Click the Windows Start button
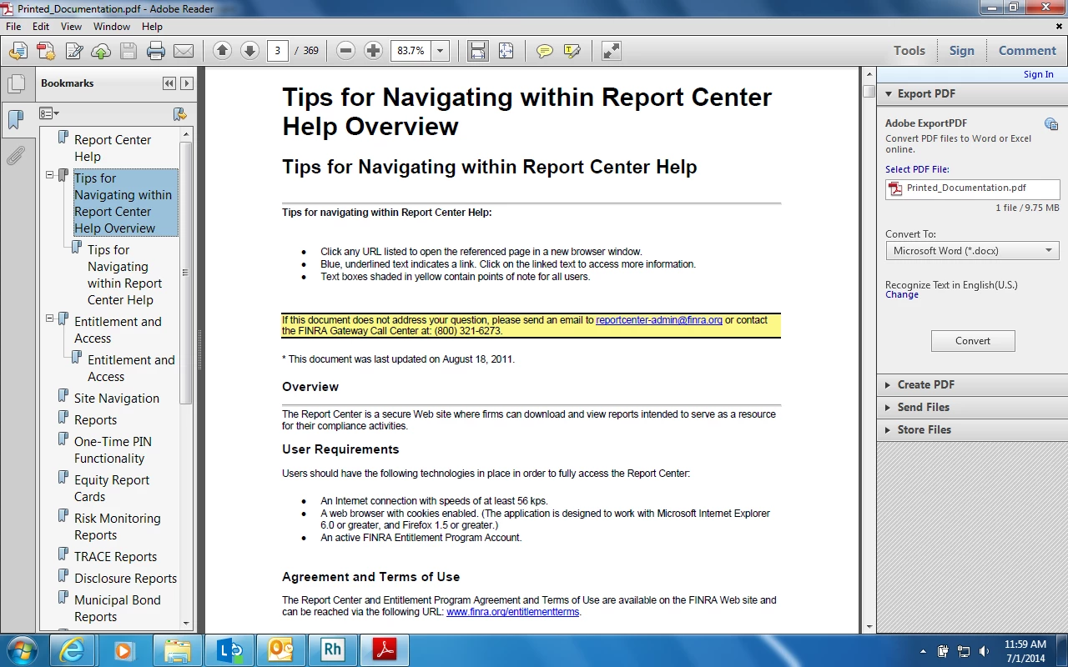1068x667 pixels. [23, 650]
